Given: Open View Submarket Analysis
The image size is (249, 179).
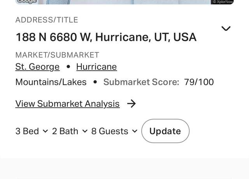Looking at the screenshot, I should pos(67,104).
